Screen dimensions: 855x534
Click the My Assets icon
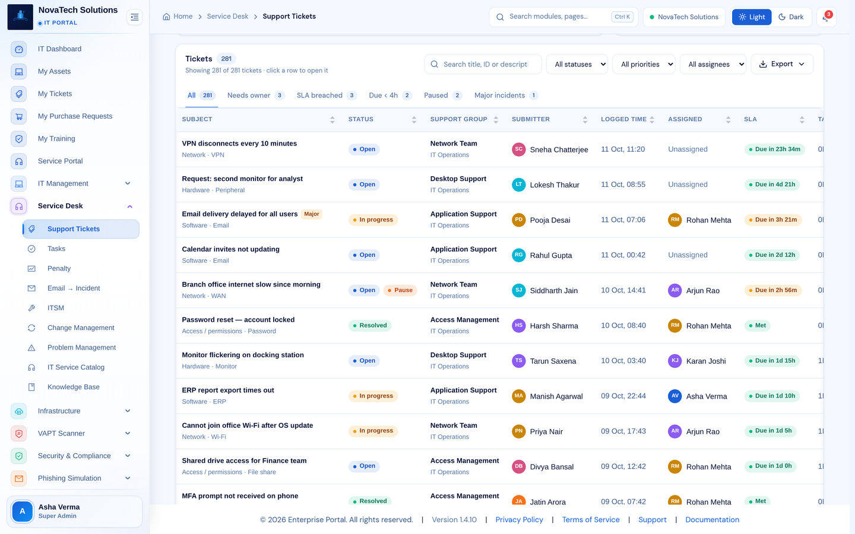click(x=19, y=72)
